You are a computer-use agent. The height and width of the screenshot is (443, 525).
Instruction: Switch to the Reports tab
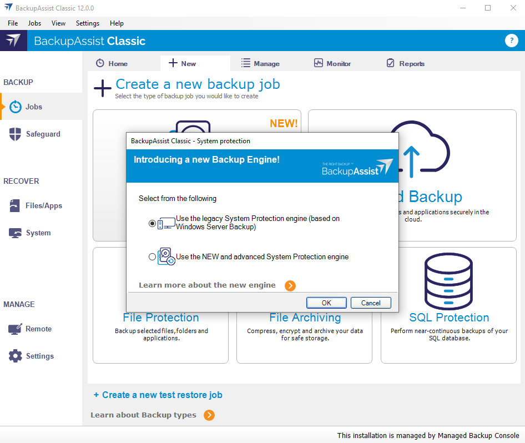pyautogui.click(x=406, y=63)
